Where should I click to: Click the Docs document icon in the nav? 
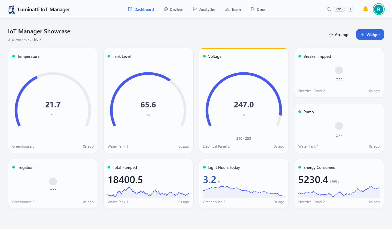[253, 9]
